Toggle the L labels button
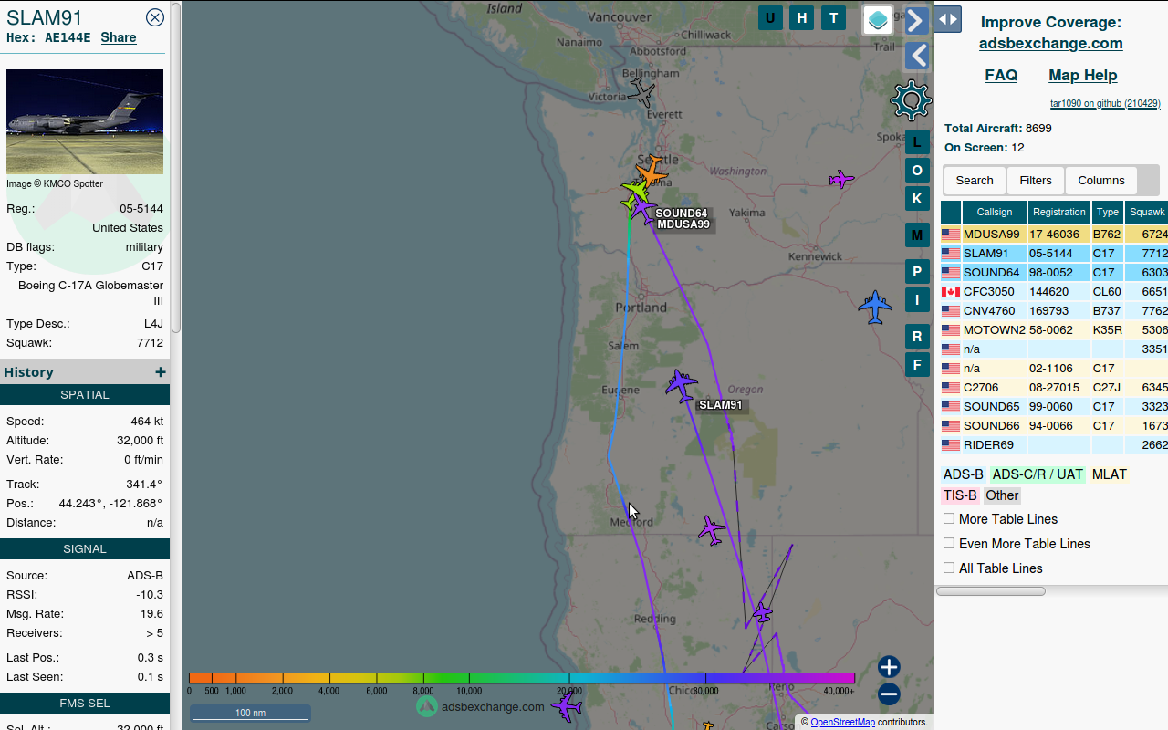 pyautogui.click(x=917, y=141)
